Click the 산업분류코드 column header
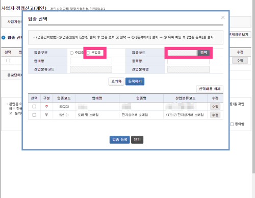This screenshot has height=198, width=255. 185,98
